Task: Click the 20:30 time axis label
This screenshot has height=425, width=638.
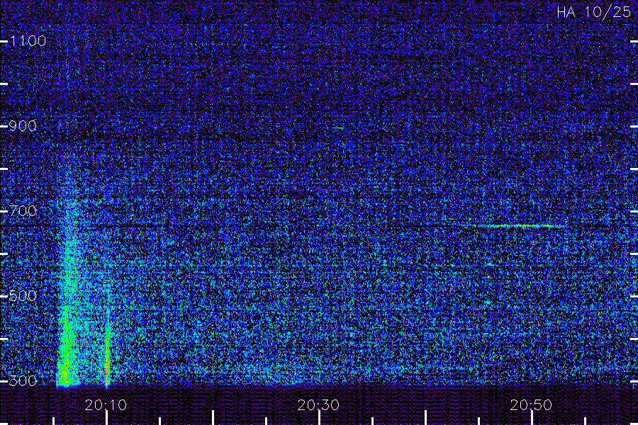Action: pyautogui.click(x=318, y=405)
